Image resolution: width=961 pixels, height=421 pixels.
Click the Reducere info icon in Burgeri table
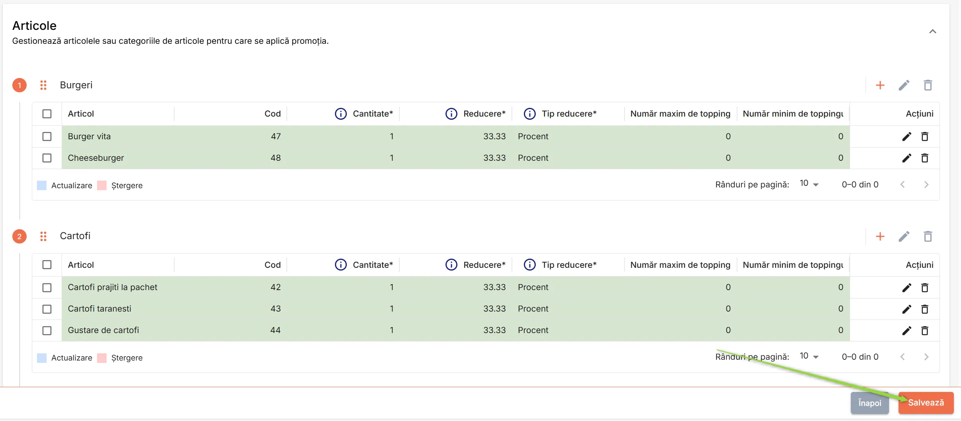coord(451,114)
